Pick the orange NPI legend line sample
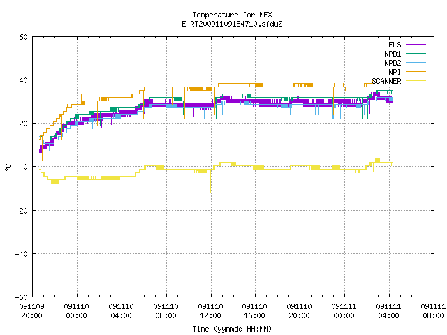The width and height of the screenshot is (447, 335). [x=416, y=71]
